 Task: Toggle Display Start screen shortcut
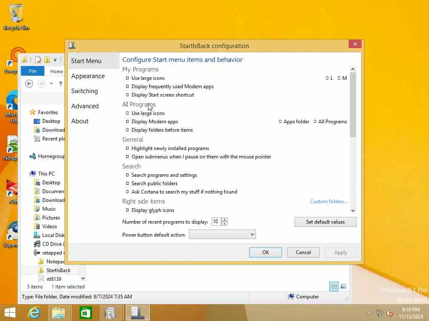pyautogui.click(x=127, y=95)
